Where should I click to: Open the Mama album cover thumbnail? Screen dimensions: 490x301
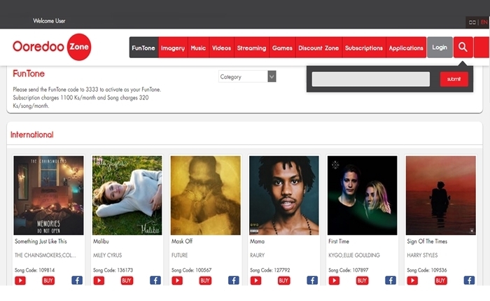coord(283,195)
